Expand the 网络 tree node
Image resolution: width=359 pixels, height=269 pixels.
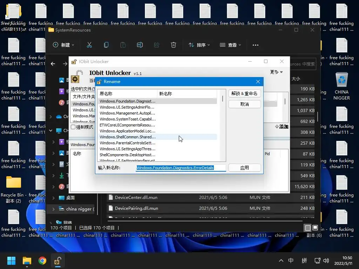pyautogui.click(x=51, y=222)
